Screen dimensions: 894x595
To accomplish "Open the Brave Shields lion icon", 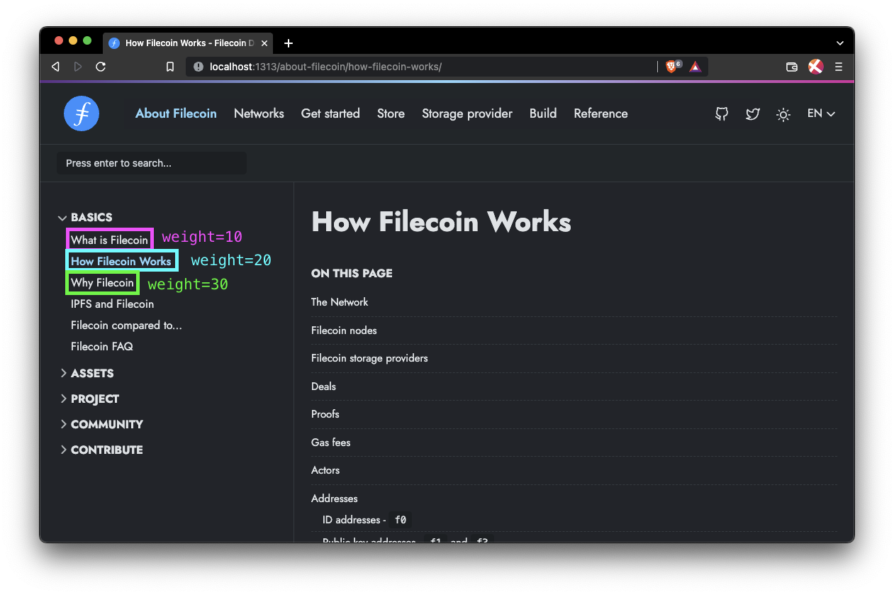I will click(x=672, y=67).
